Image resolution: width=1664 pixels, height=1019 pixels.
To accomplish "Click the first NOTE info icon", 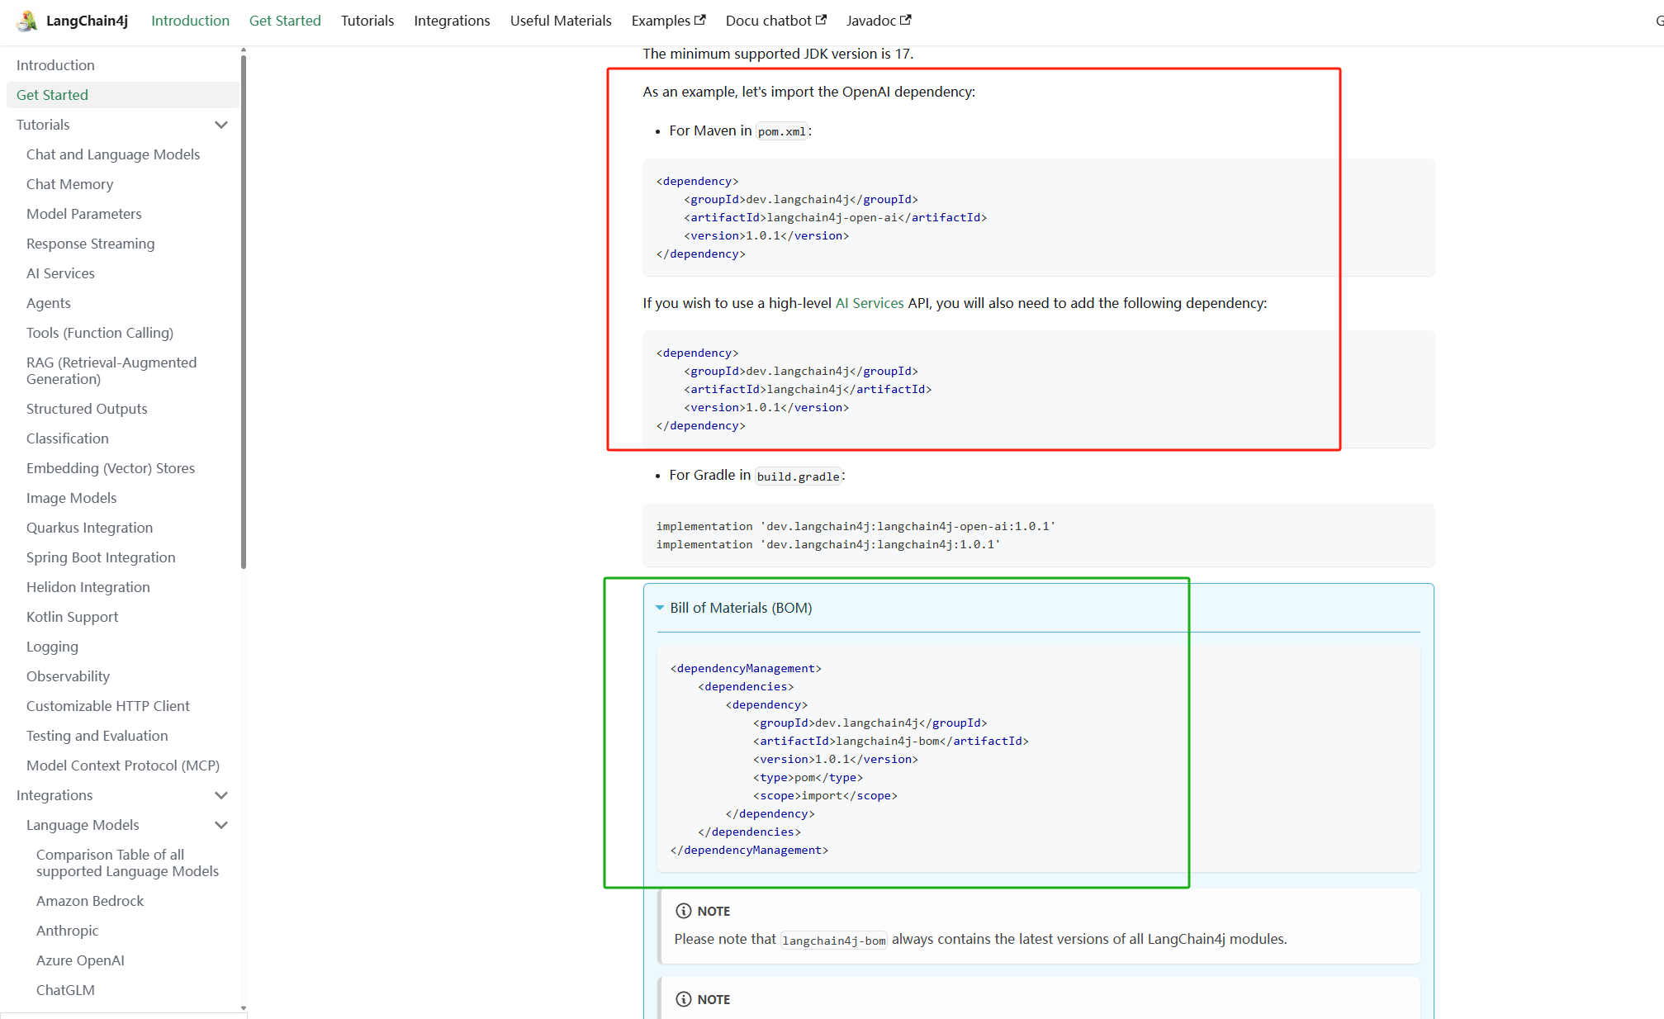I will pos(684,911).
